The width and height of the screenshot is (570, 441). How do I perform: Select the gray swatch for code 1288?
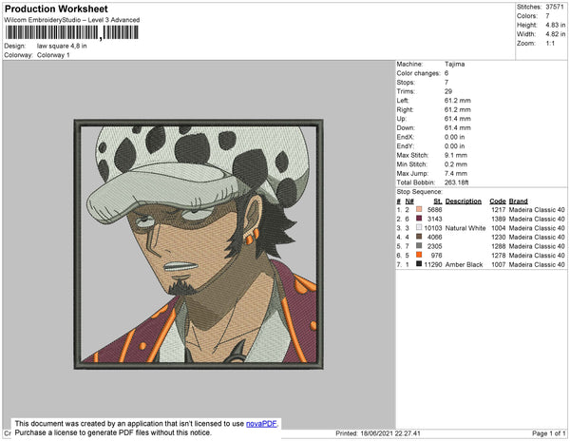pos(419,246)
